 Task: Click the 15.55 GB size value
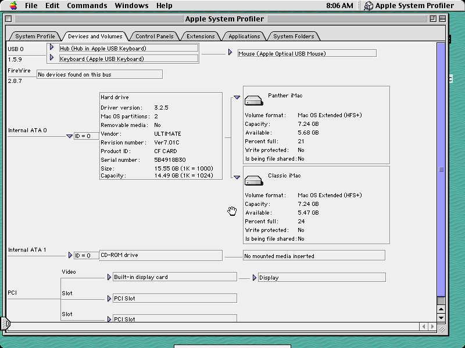[x=184, y=168]
